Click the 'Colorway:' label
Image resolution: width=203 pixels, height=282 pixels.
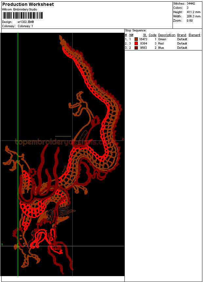tap(9, 26)
